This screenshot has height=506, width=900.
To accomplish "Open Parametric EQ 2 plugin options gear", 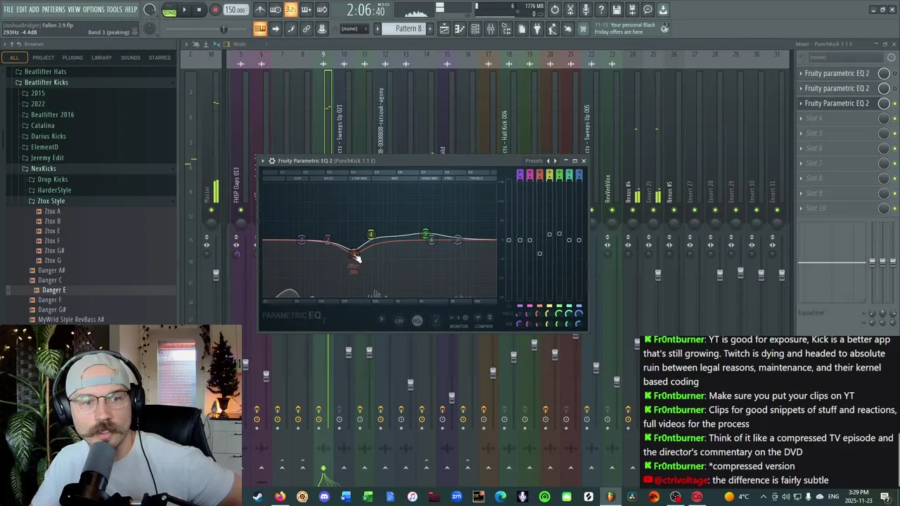I will (x=272, y=161).
